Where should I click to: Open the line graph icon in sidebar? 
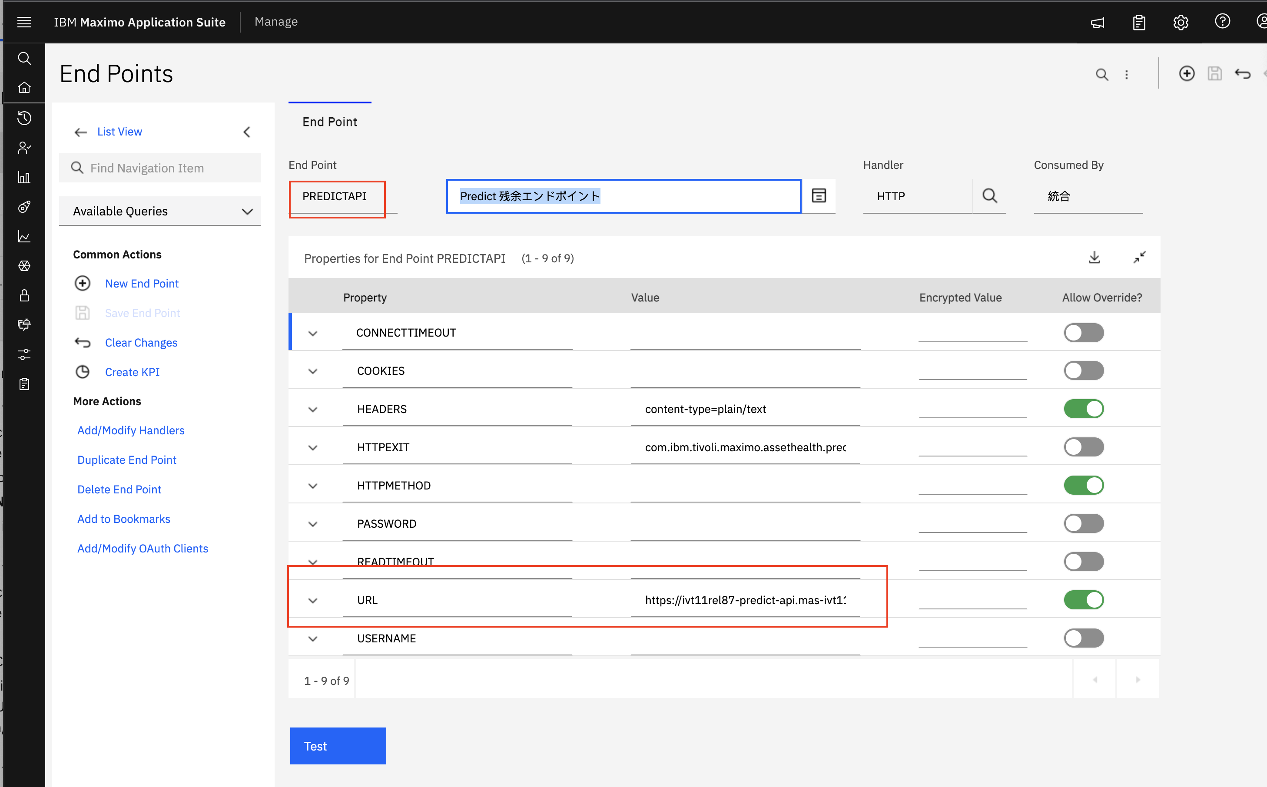tap(24, 236)
